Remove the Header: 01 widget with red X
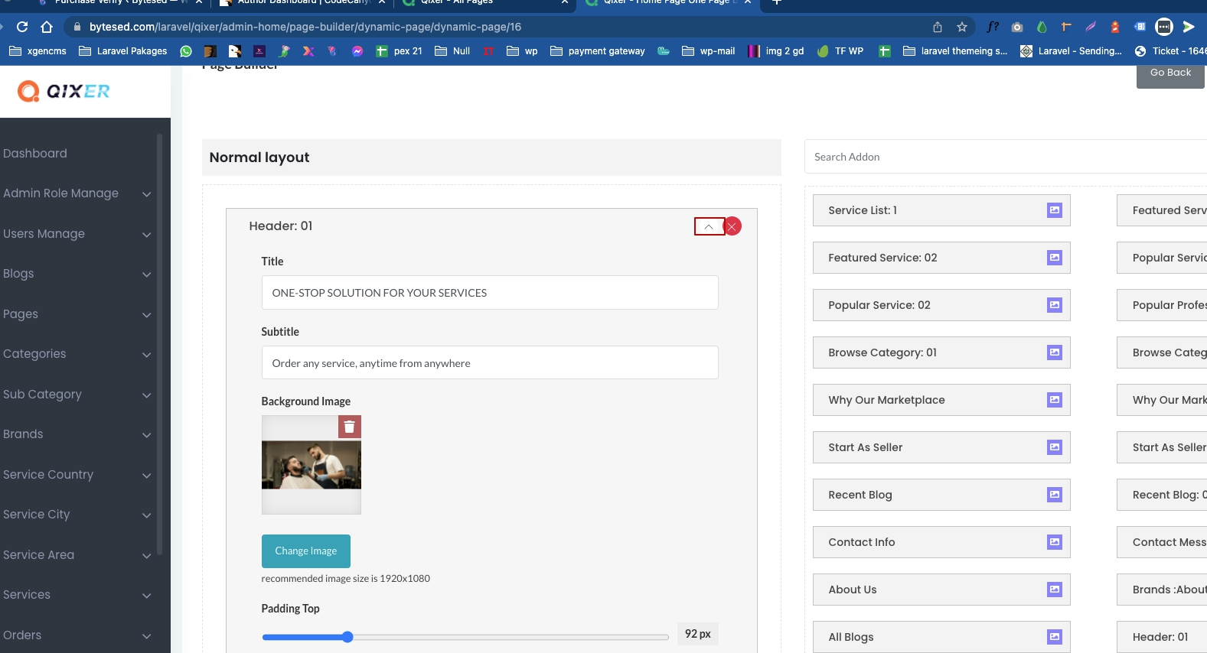The height and width of the screenshot is (653, 1207). (732, 226)
